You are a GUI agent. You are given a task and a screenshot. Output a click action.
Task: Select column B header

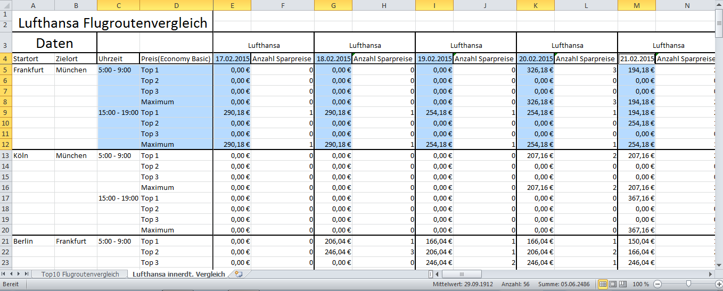click(76, 5)
